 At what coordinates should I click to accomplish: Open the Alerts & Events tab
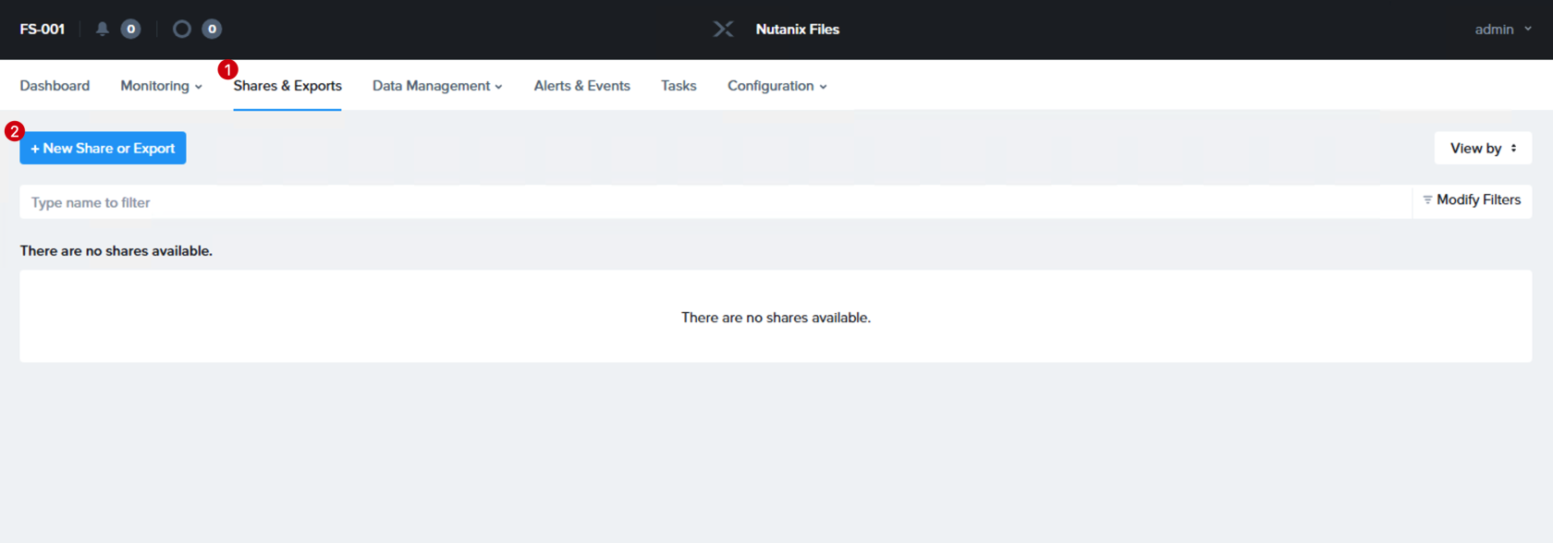pyautogui.click(x=581, y=86)
